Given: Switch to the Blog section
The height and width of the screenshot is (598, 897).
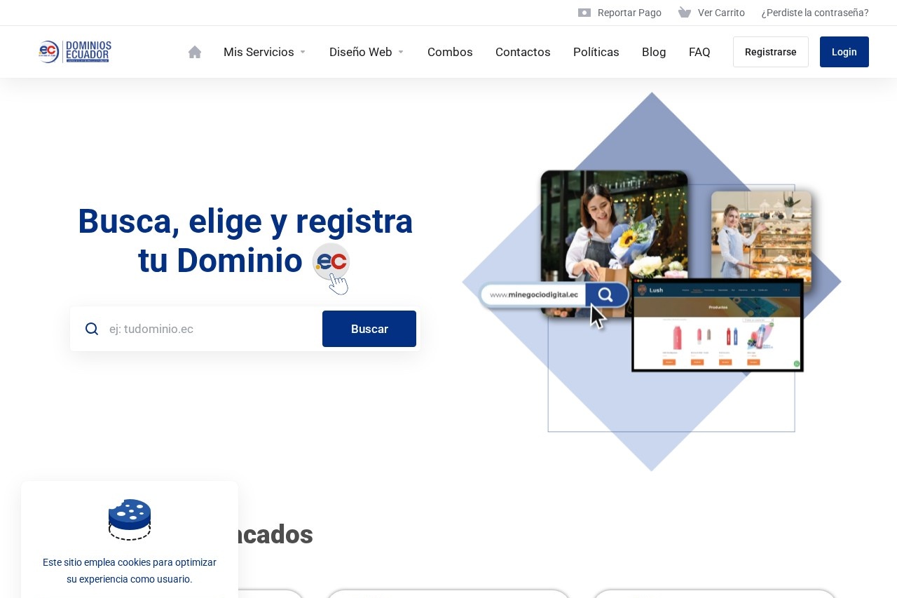Looking at the screenshot, I should pyautogui.click(x=654, y=52).
